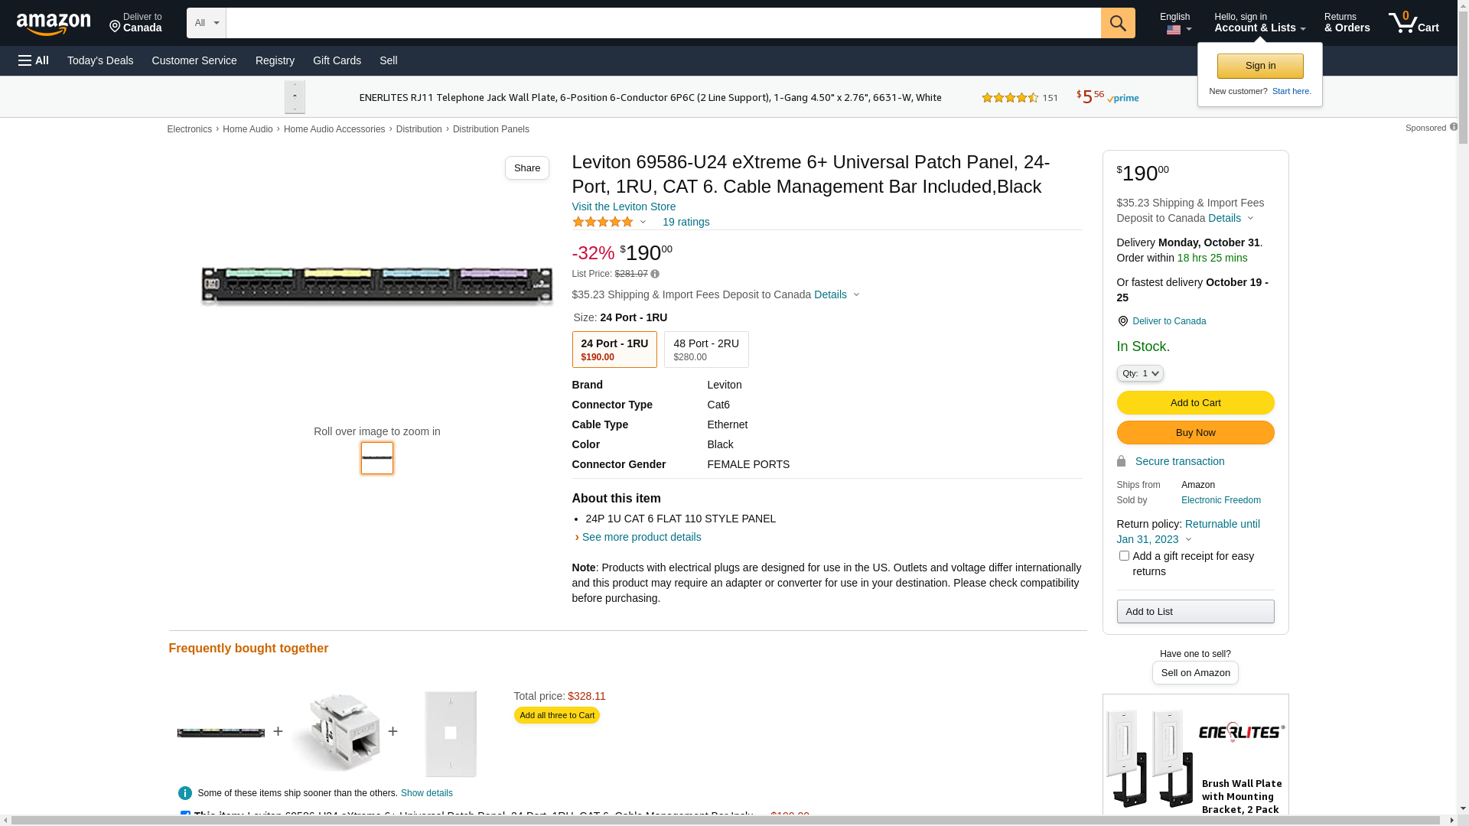Click the list price info icon

click(655, 274)
